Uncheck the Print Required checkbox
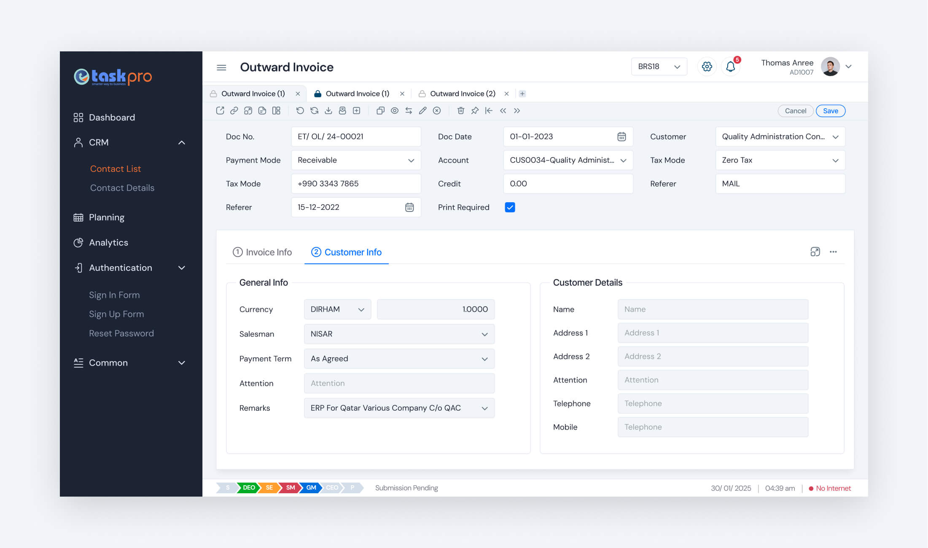This screenshot has height=548, width=928. pyautogui.click(x=510, y=207)
